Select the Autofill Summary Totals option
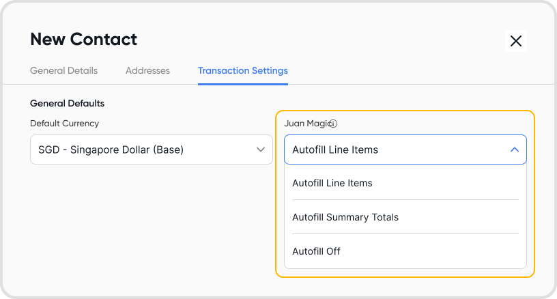The height and width of the screenshot is (299, 557). tap(345, 217)
